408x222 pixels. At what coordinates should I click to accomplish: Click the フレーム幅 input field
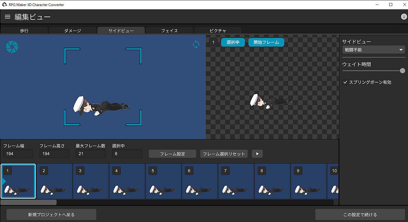coord(18,154)
